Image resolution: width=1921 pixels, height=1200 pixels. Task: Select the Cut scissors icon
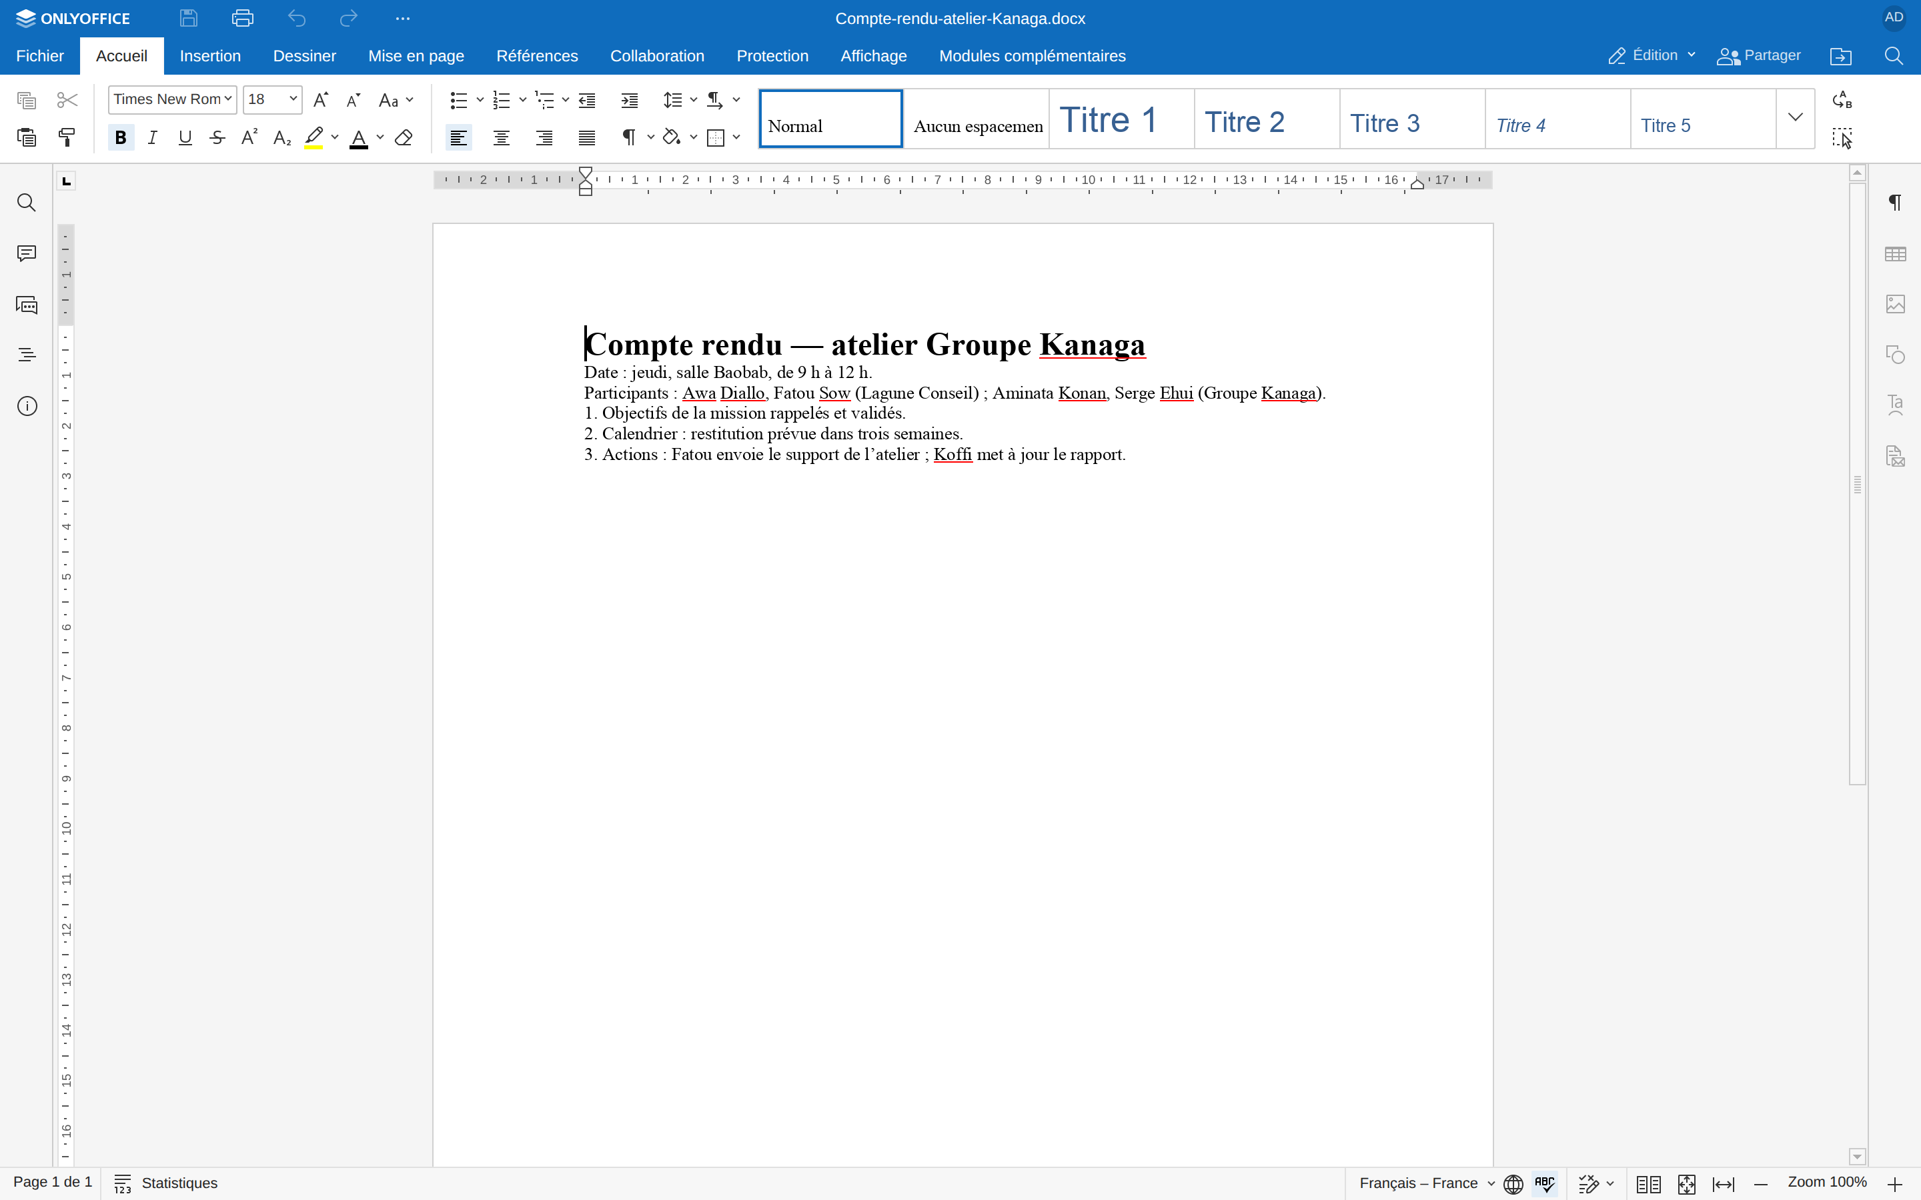(x=67, y=100)
